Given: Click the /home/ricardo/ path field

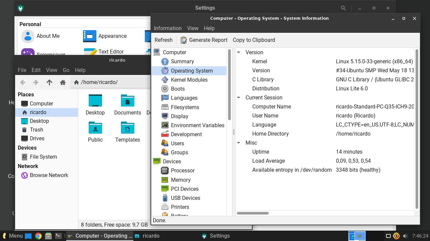Looking at the screenshot, I should pyautogui.click(x=111, y=82).
